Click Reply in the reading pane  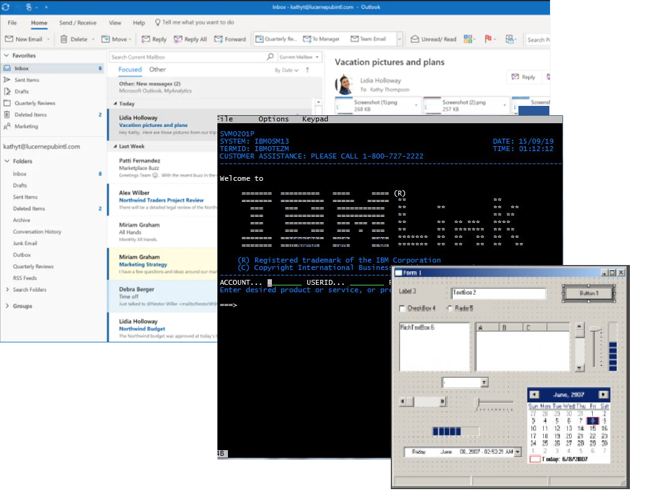523,77
